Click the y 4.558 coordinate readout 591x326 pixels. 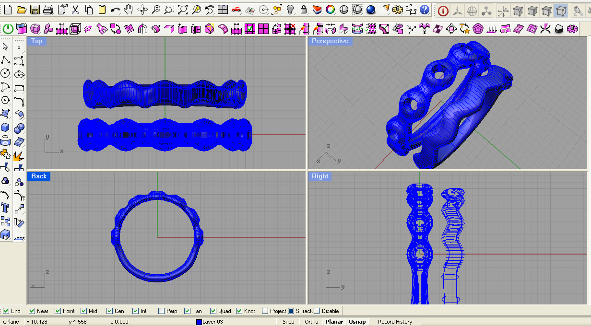coord(78,322)
